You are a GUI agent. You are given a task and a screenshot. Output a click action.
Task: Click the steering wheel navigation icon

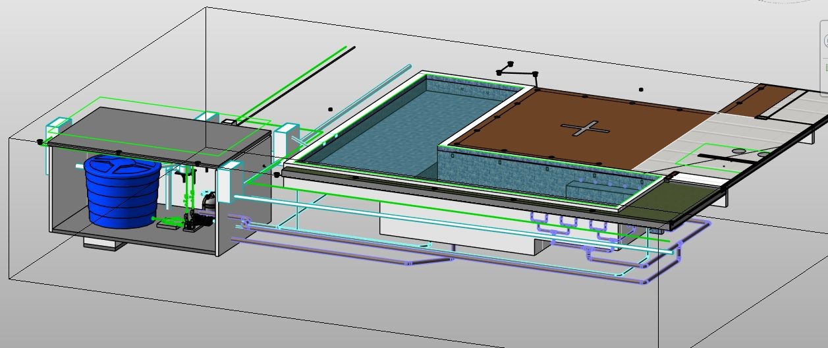click(x=825, y=41)
